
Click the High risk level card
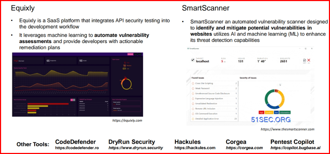click(x=28, y=60)
